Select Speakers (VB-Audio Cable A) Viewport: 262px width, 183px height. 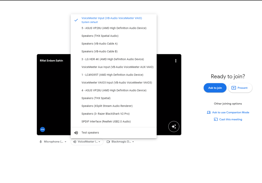[114, 44]
